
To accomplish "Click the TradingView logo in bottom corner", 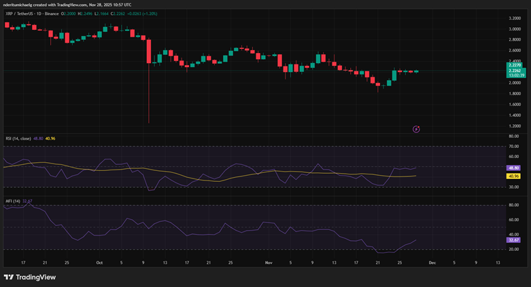I will pos(29,277).
